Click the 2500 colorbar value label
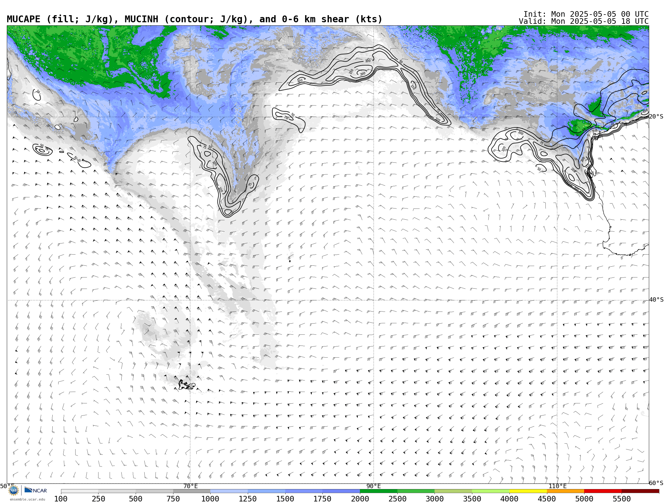 click(397, 499)
